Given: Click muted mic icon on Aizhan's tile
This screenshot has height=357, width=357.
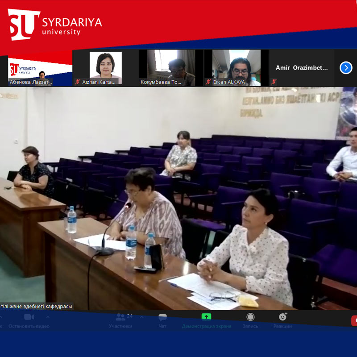Looking at the screenshot, I should point(78,82).
